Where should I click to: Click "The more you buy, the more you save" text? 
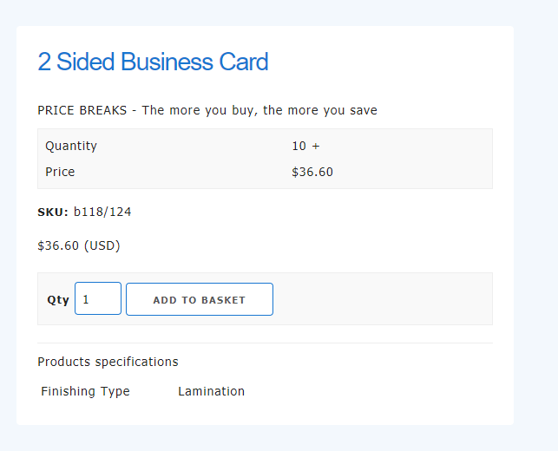(259, 110)
